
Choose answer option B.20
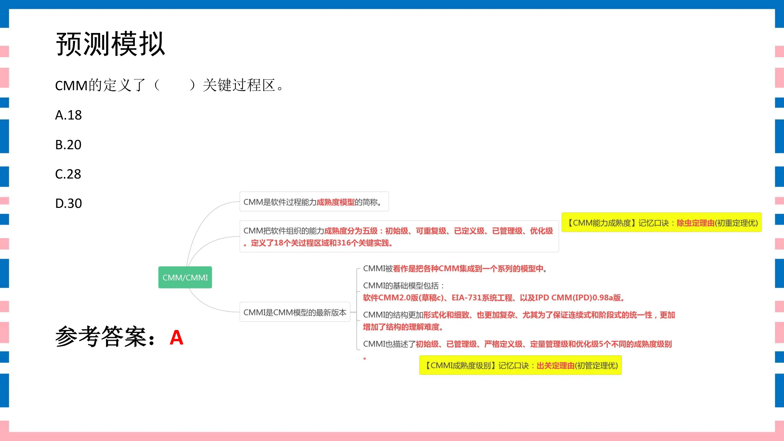pos(68,144)
